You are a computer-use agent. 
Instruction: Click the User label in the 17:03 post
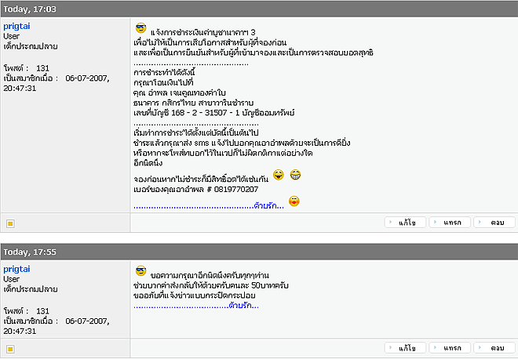coord(12,36)
